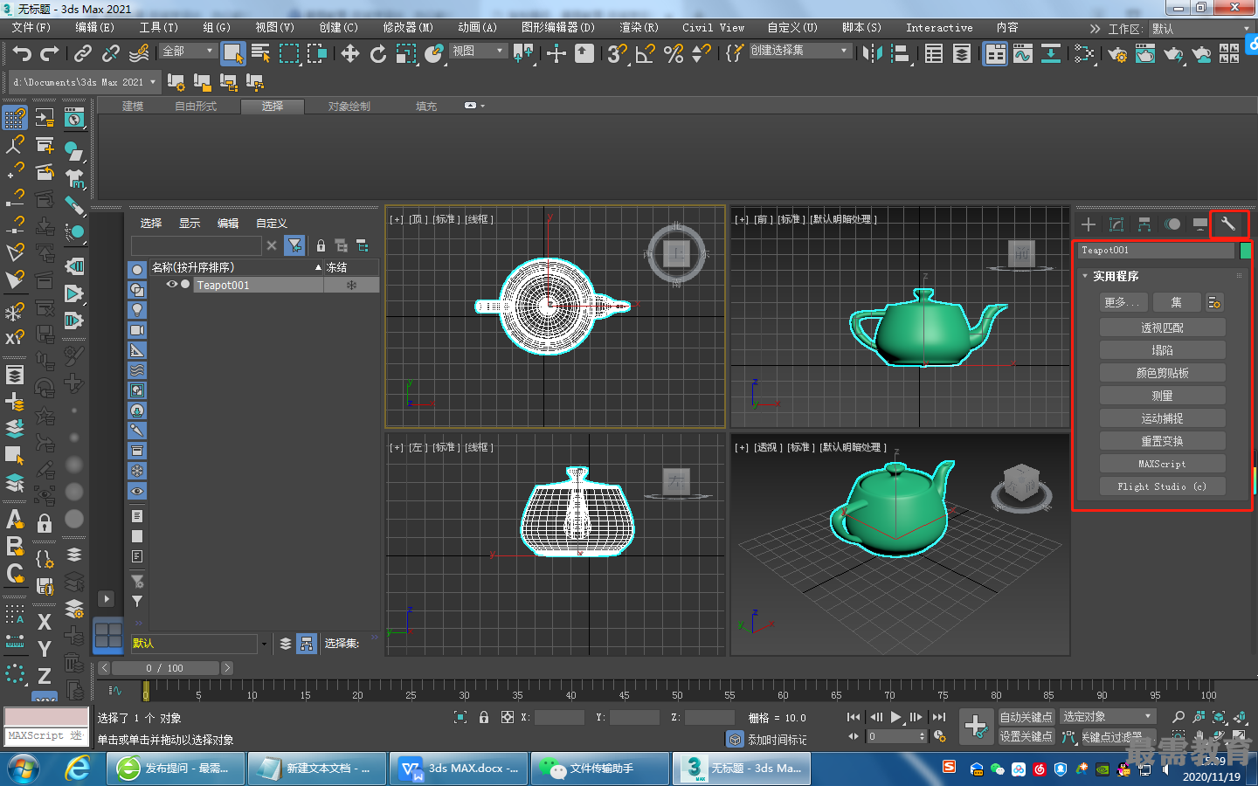The height and width of the screenshot is (786, 1258).
Task: Click the MAXScript utility button
Action: [x=1162, y=464]
